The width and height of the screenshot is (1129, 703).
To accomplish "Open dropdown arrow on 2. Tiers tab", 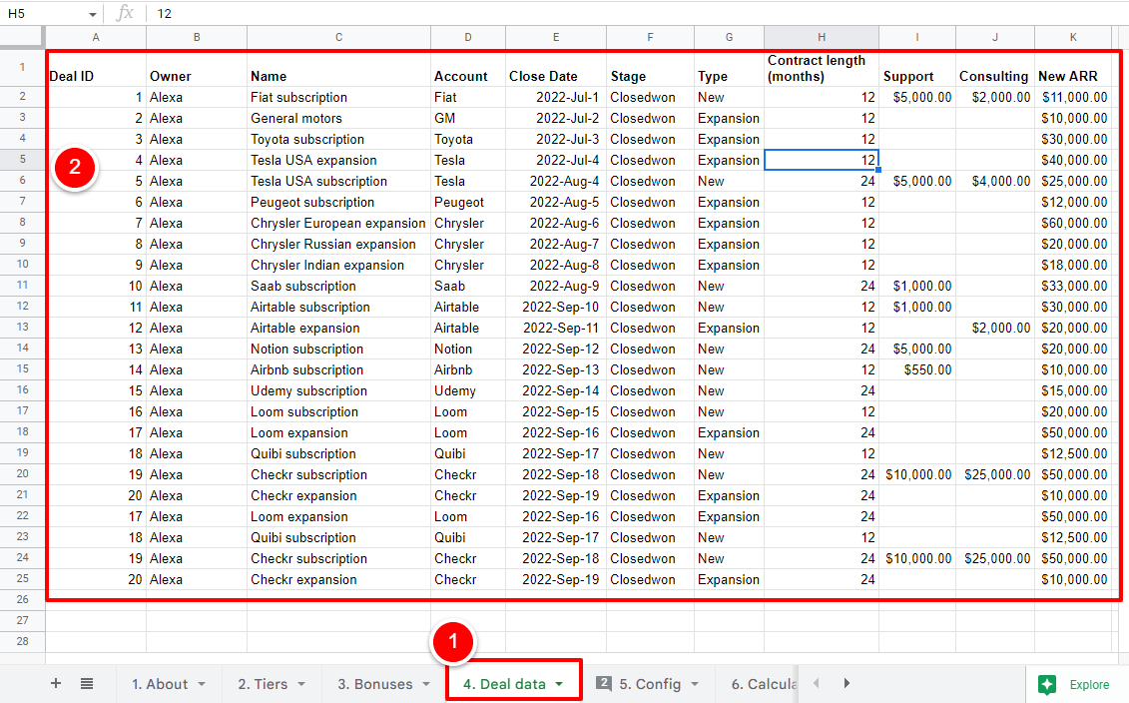I will (x=301, y=684).
